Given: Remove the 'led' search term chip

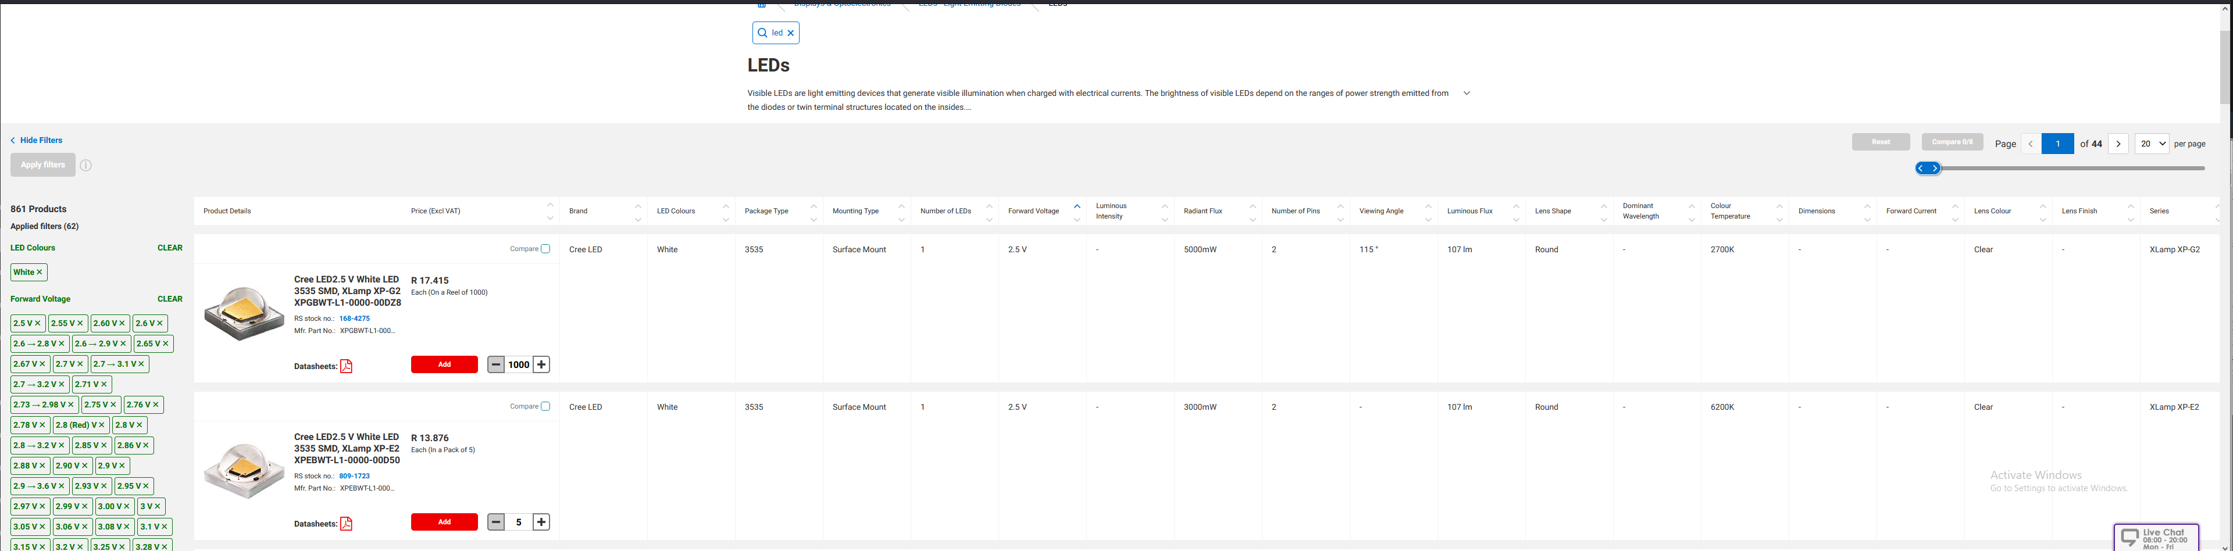Looking at the screenshot, I should [791, 33].
